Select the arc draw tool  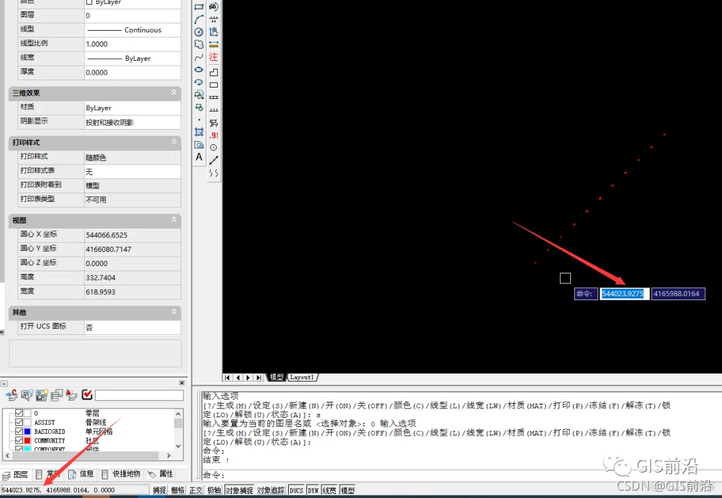click(x=199, y=19)
